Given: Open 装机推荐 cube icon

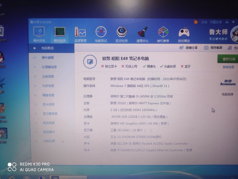Looking at the screenshot, I should 163,34.
